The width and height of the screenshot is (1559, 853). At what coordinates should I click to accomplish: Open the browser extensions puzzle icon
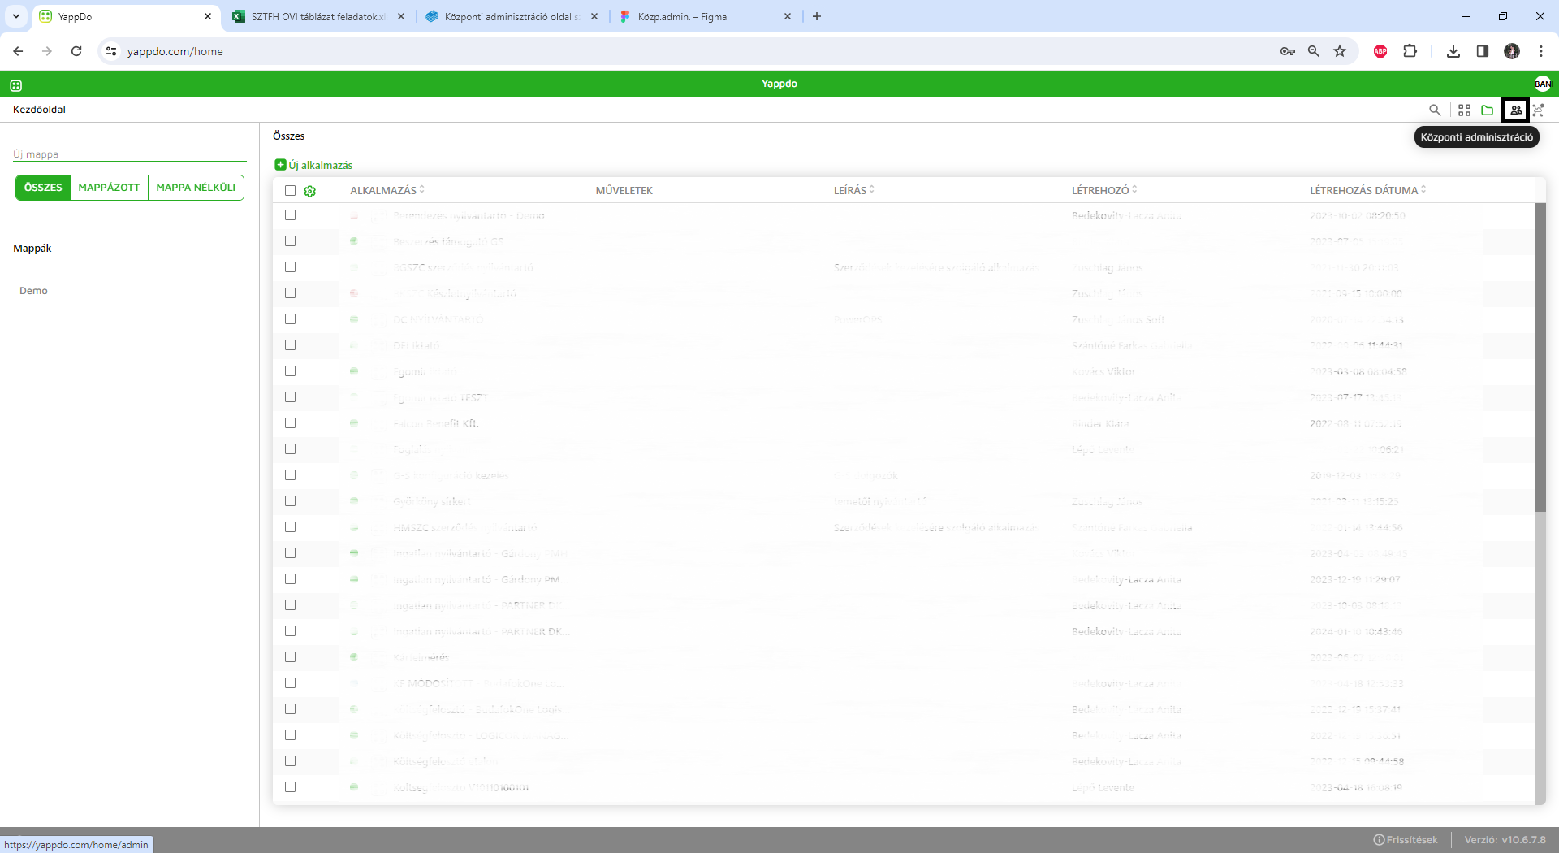point(1410,51)
